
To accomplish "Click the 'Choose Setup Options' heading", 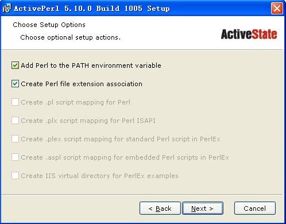I will click(x=49, y=25).
